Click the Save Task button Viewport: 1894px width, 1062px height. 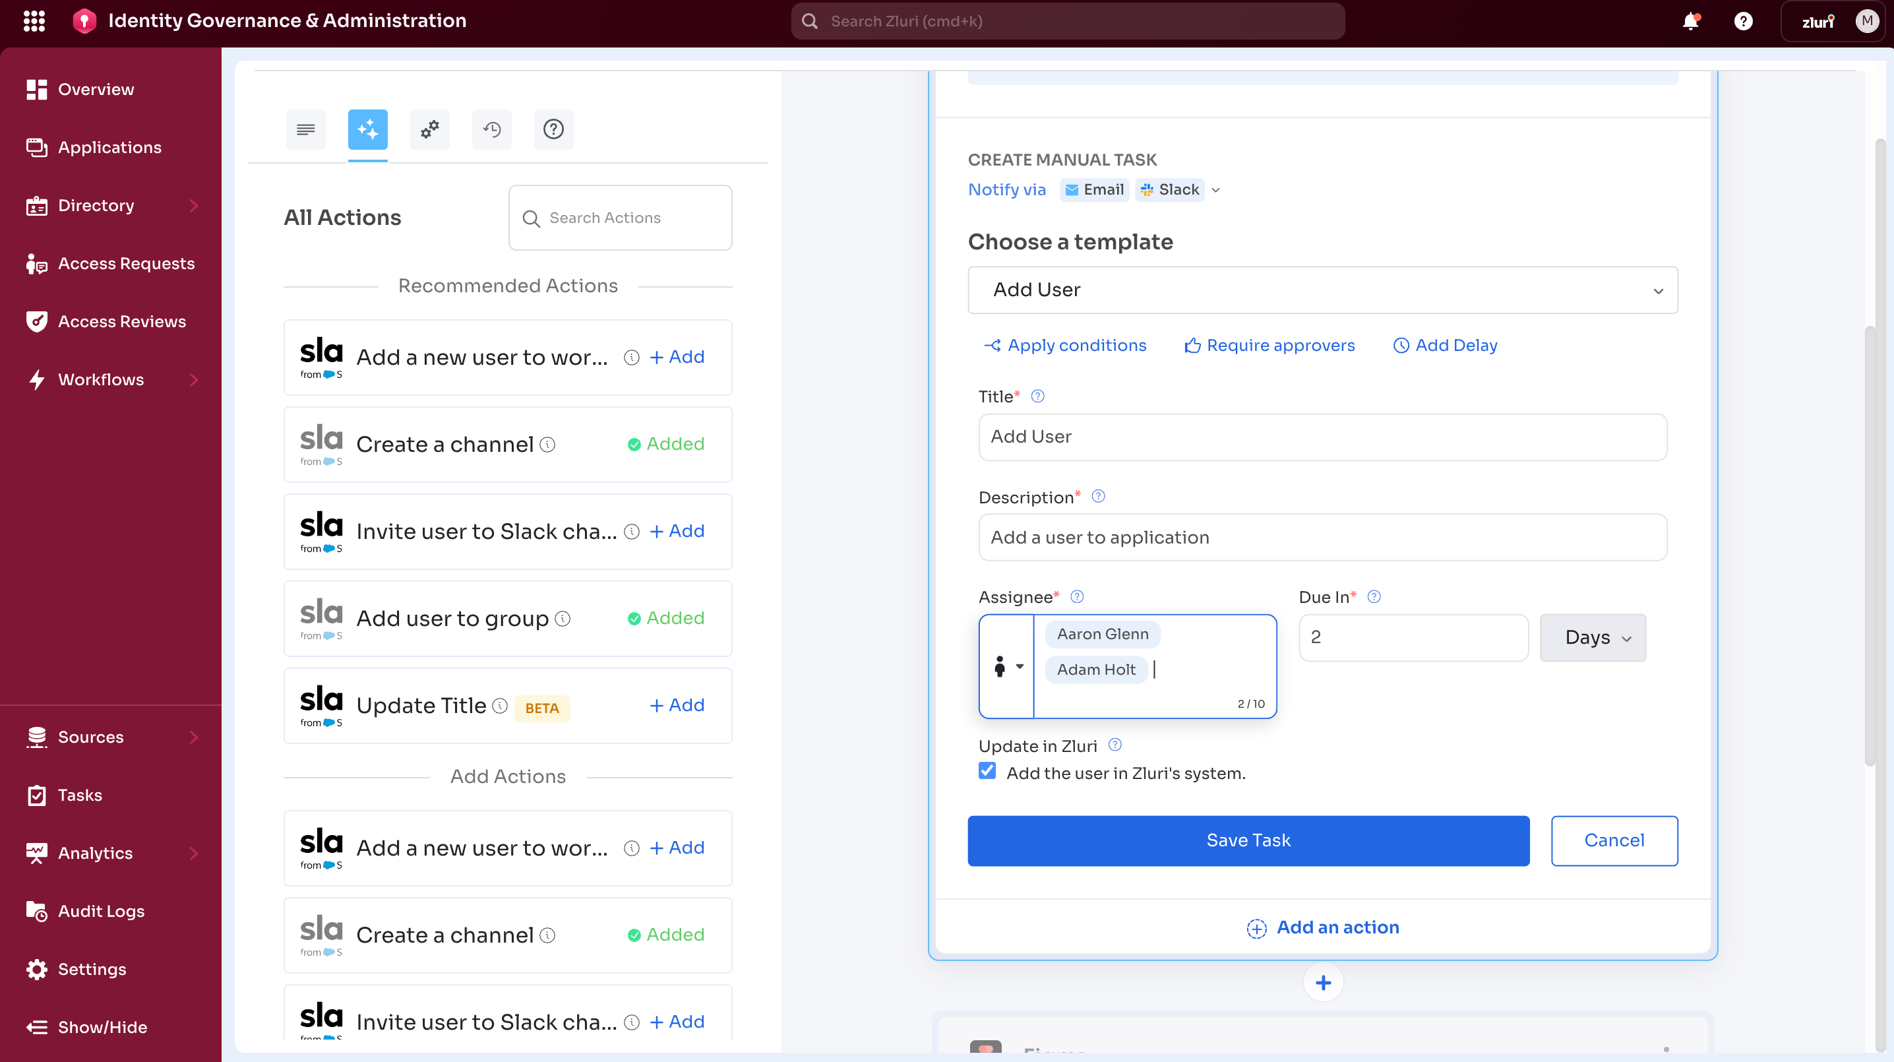pyautogui.click(x=1248, y=840)
